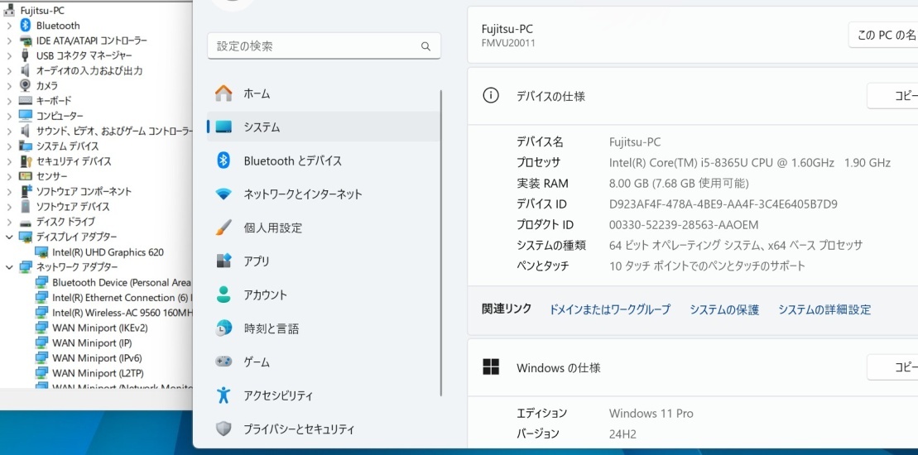Click the device ID value D923AF4F-478A-4BE9
Image resolution: width=918 pixels, height=455 pixels.
[x=723, y=204]
